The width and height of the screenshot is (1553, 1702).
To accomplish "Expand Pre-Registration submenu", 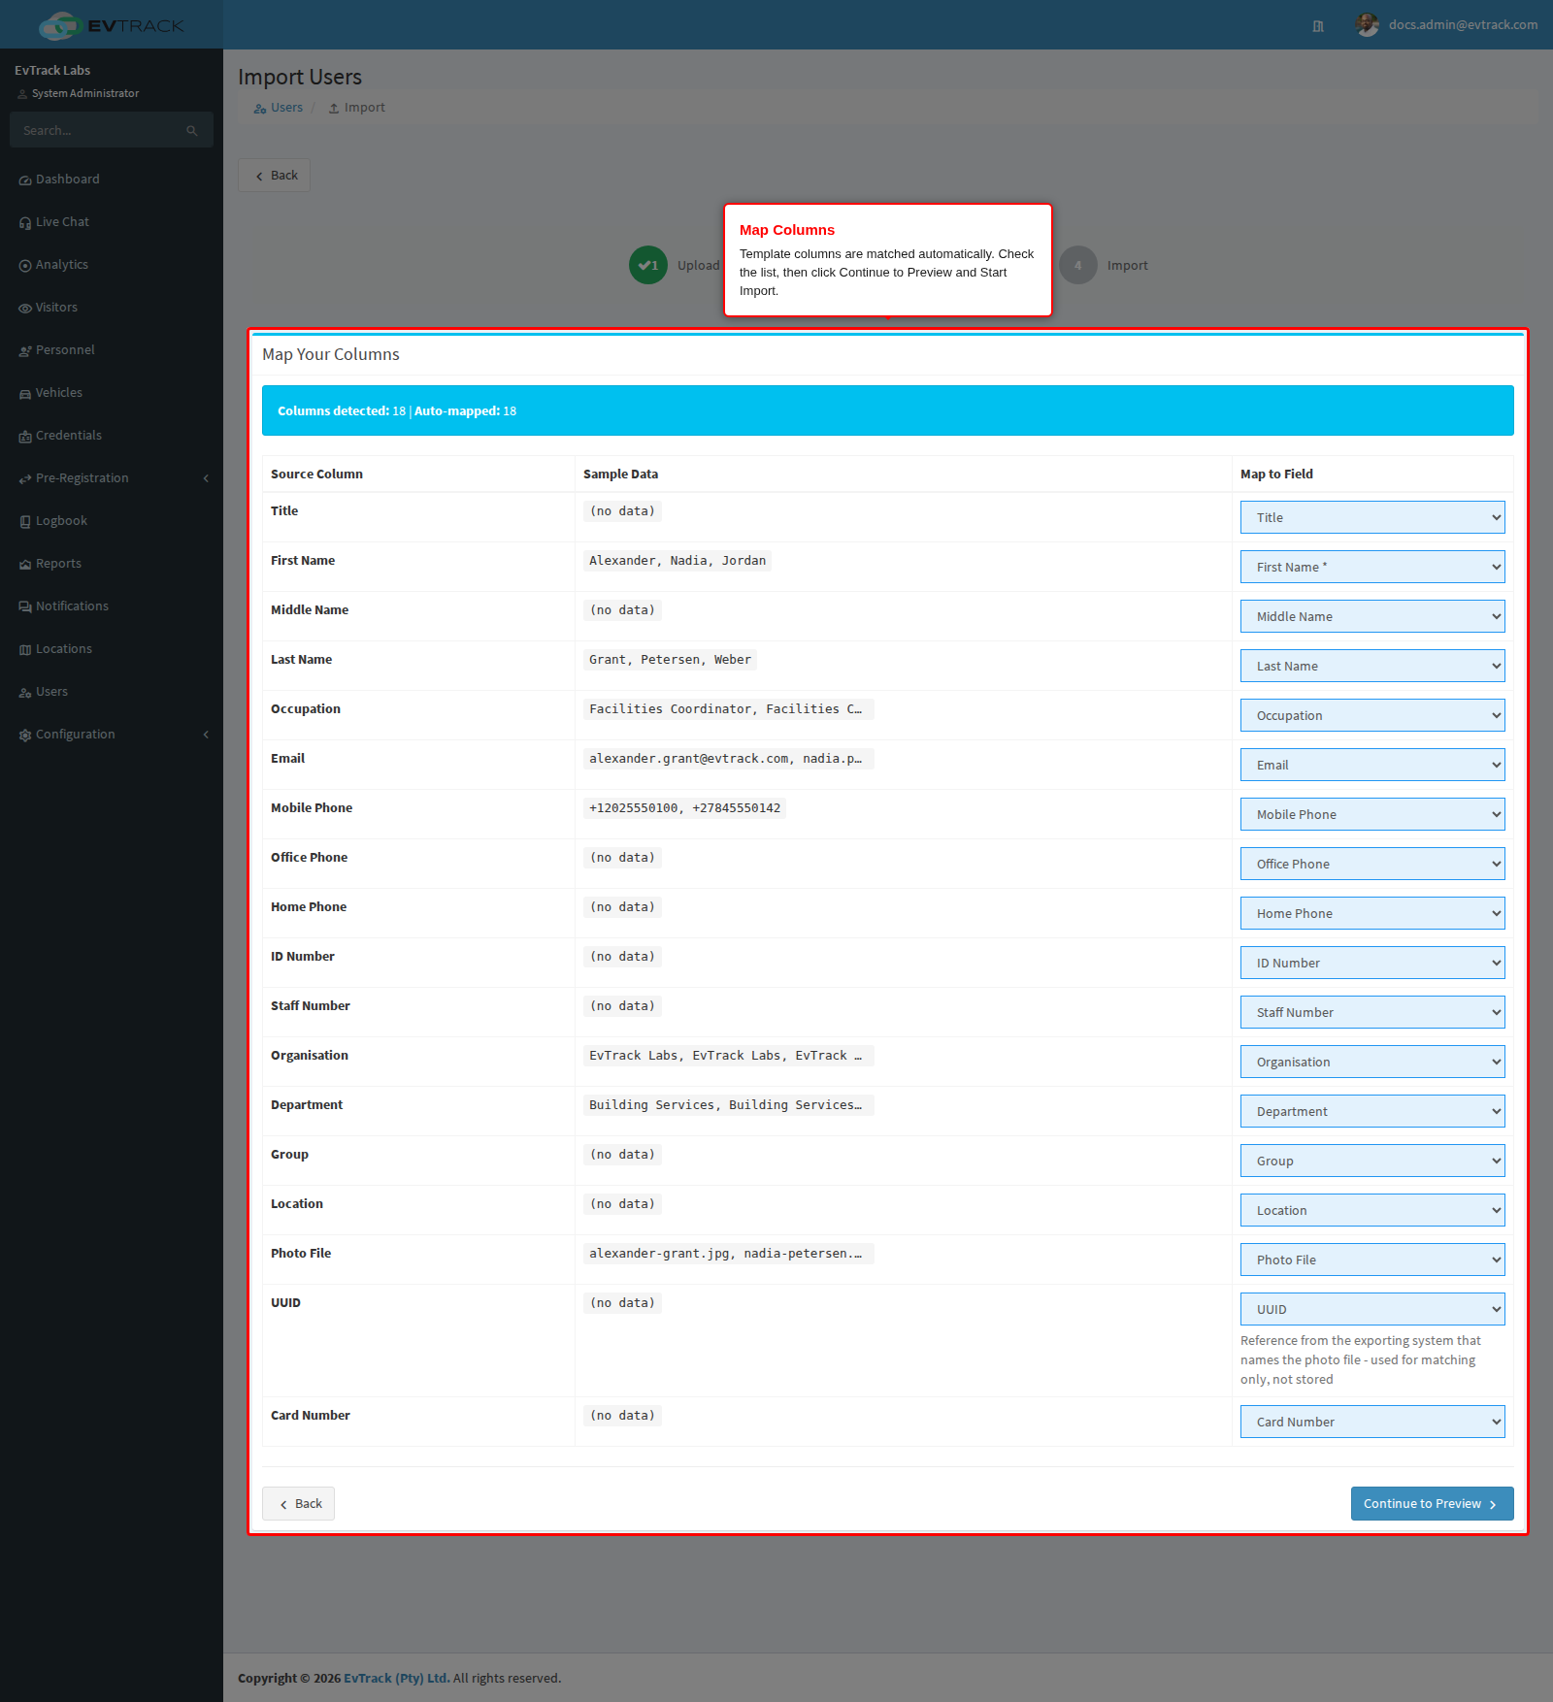I will click(206, 478).
